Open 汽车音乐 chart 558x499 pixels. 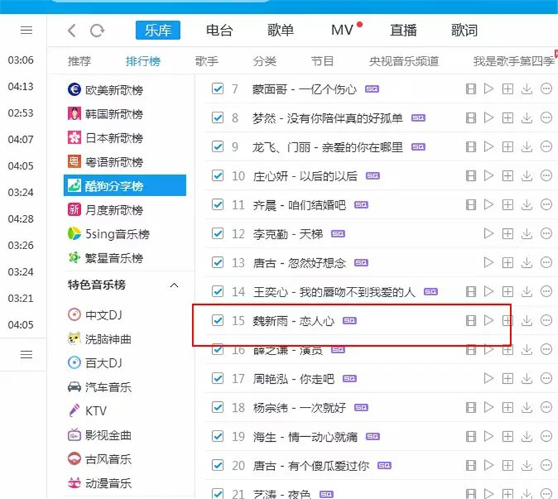click(x=99, y=387)
